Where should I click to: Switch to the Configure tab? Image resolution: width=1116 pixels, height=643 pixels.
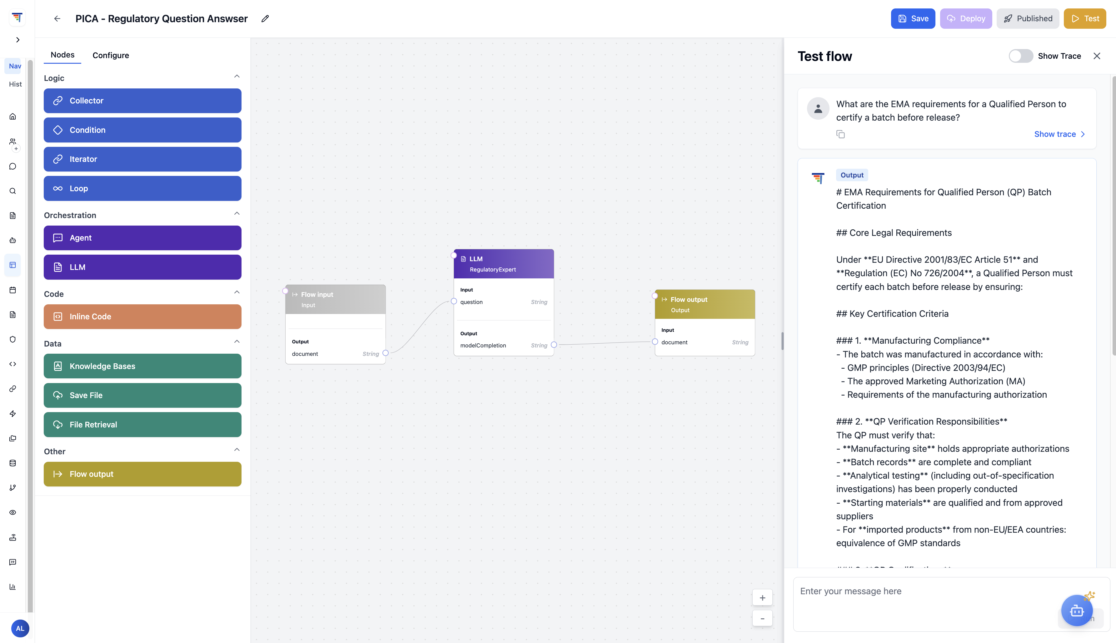(x=111, y=55)
